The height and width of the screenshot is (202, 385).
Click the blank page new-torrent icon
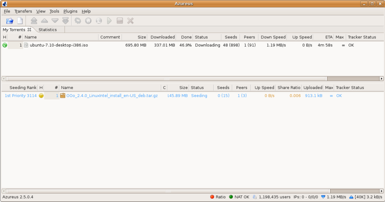point(20,21)
